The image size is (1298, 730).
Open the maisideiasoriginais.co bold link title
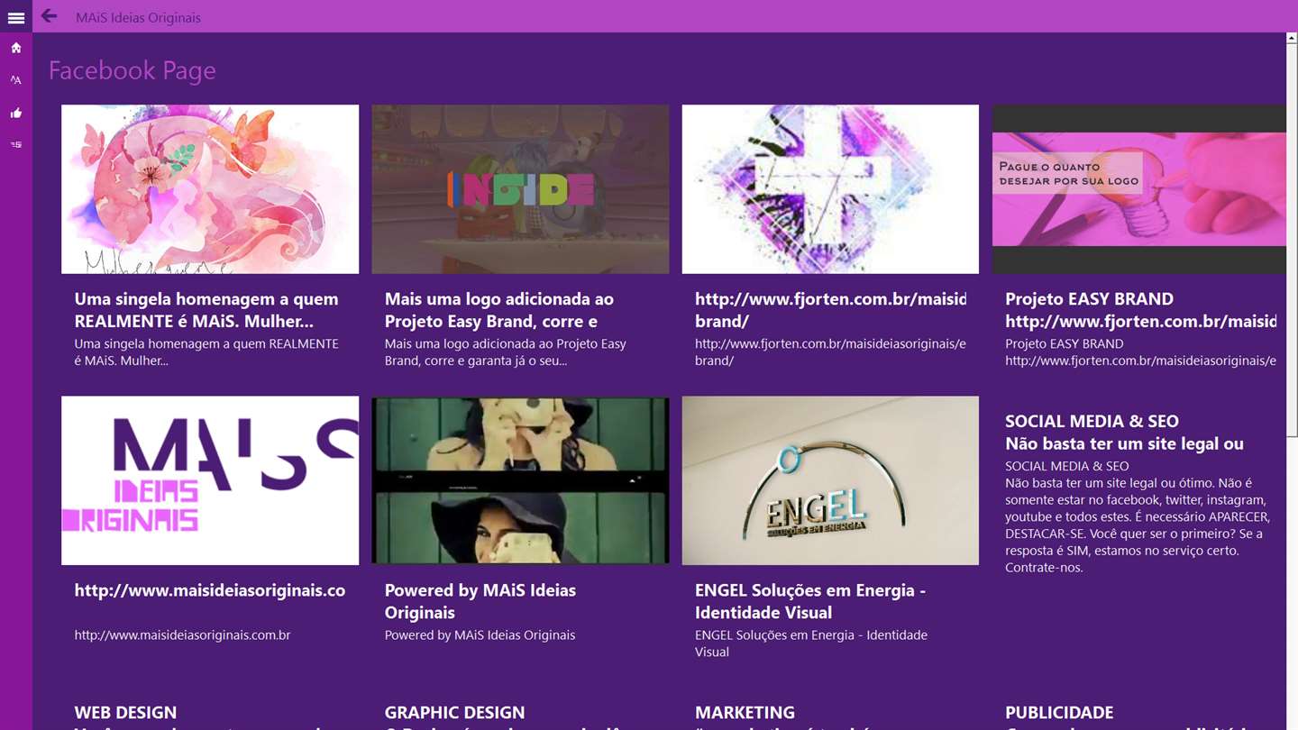[x=210, y=590]
